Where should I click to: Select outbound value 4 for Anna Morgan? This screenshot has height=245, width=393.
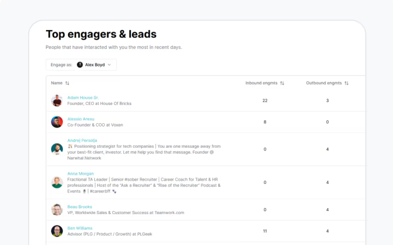click(x=327, y=182)
